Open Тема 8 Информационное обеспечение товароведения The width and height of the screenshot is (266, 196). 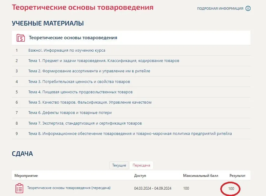(130, 134)
